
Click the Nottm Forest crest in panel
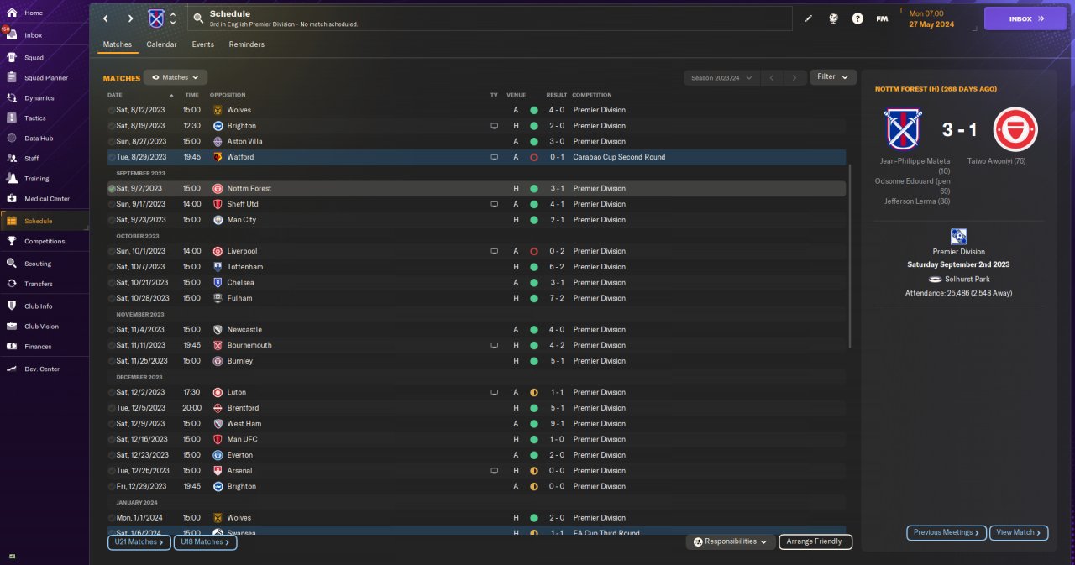pos(1015,129)
